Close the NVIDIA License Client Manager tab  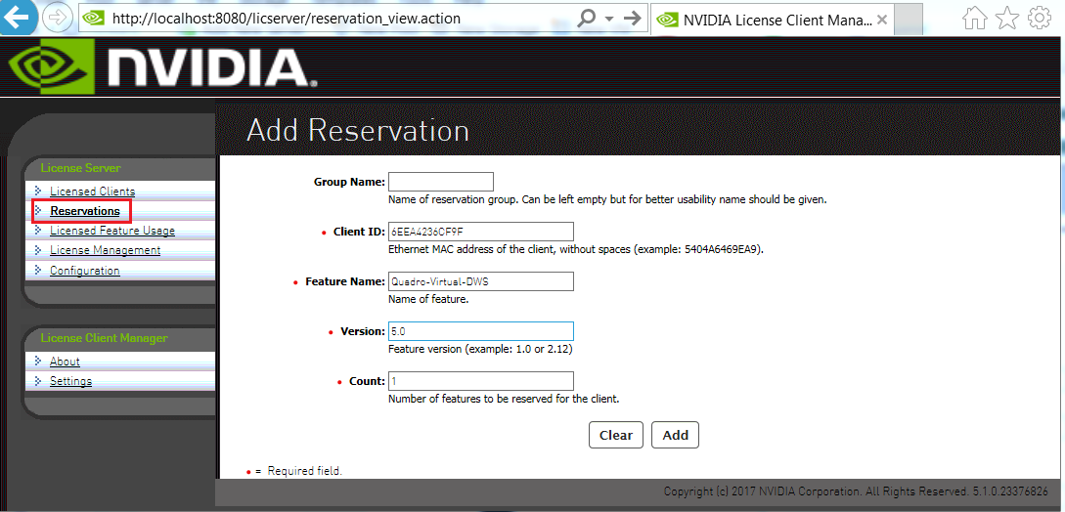tap(882, 20)
